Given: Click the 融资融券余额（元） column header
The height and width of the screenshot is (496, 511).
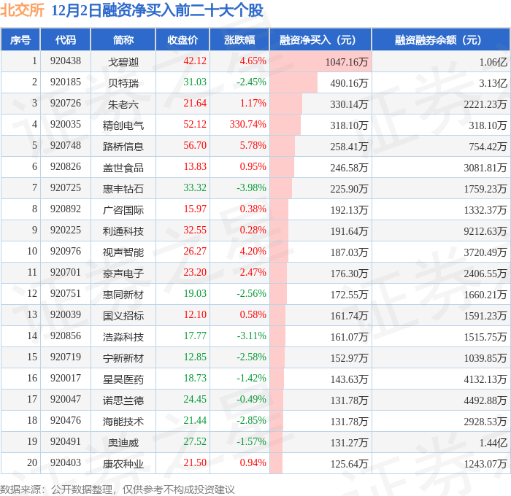Looking at the screenshot, I should [x=441, y=39].
